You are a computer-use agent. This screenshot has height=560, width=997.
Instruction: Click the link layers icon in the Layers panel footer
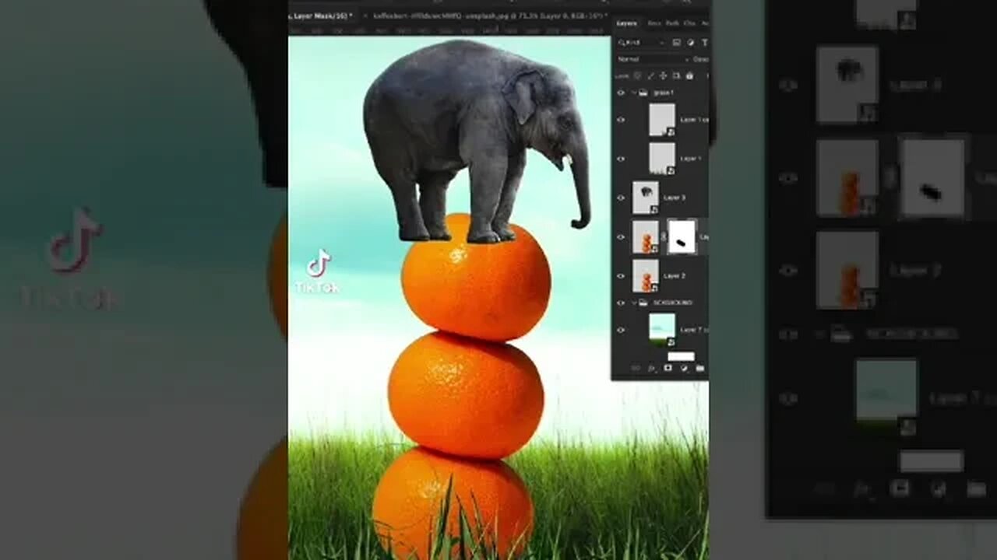(636, 368)
